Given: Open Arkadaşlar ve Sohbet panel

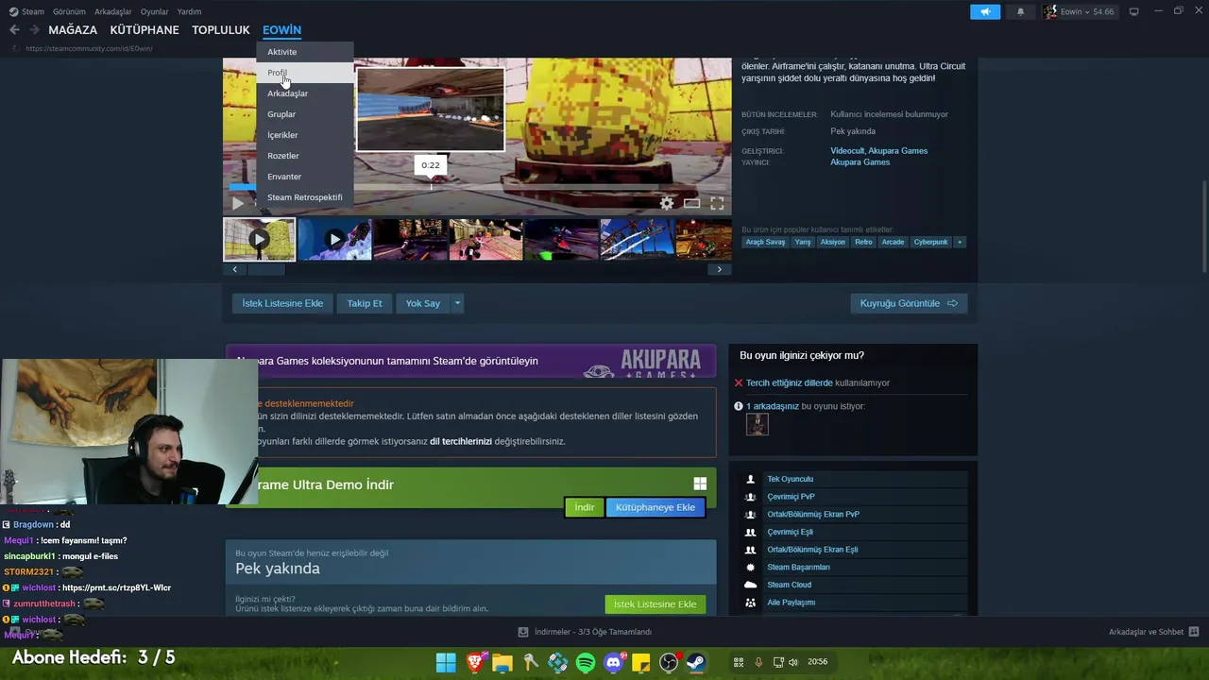Looking at the screenshot, I should click(x=1153, y=632).
